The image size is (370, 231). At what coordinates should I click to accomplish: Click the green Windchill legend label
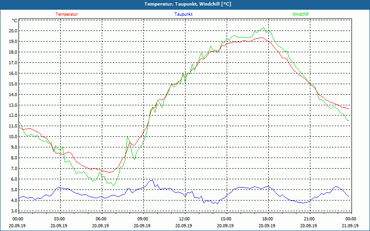click(x=301, y=14)
